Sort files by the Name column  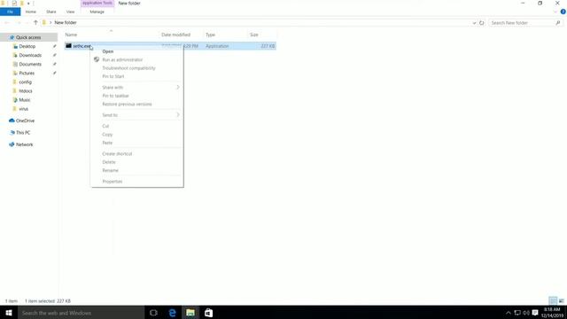pyautogui.click(x=71, y=35)
